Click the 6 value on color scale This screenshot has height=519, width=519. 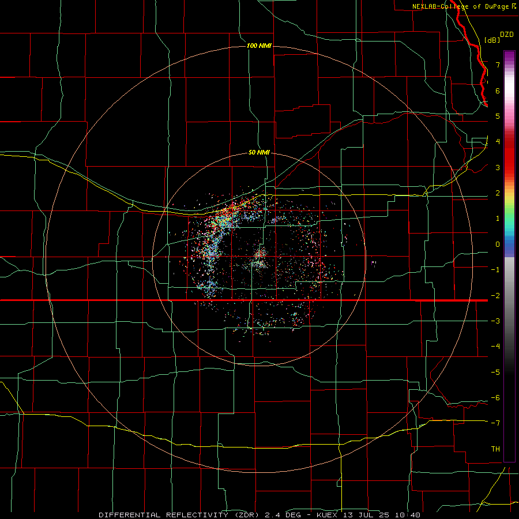coord(498,91)
